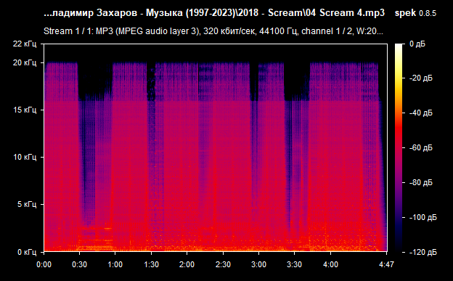Select the 4:00 timeline marker
This screenshot has width=453, height=281.
coord(330,264)
